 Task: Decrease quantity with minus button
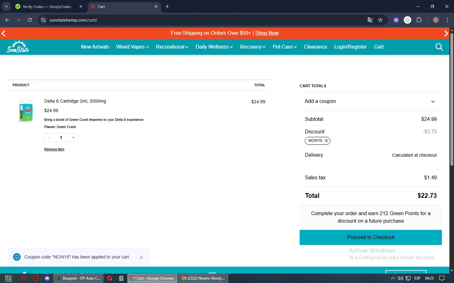(49, 138)
